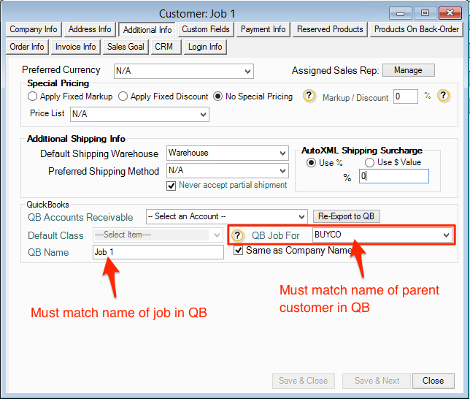This screenshot has height=399, width=470.
Task: Expand the Price List dropdown
Action: click(139, 114)
